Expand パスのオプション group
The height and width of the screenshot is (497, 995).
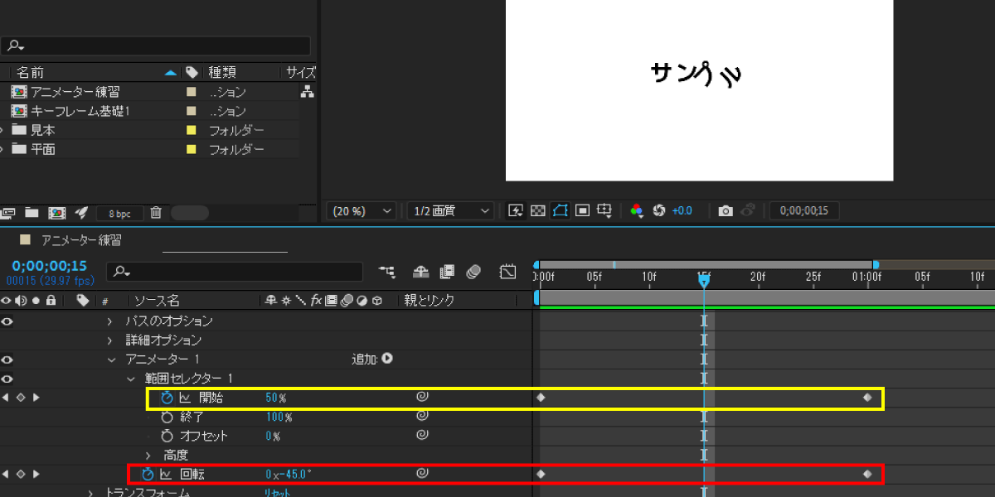click(110, 321)
